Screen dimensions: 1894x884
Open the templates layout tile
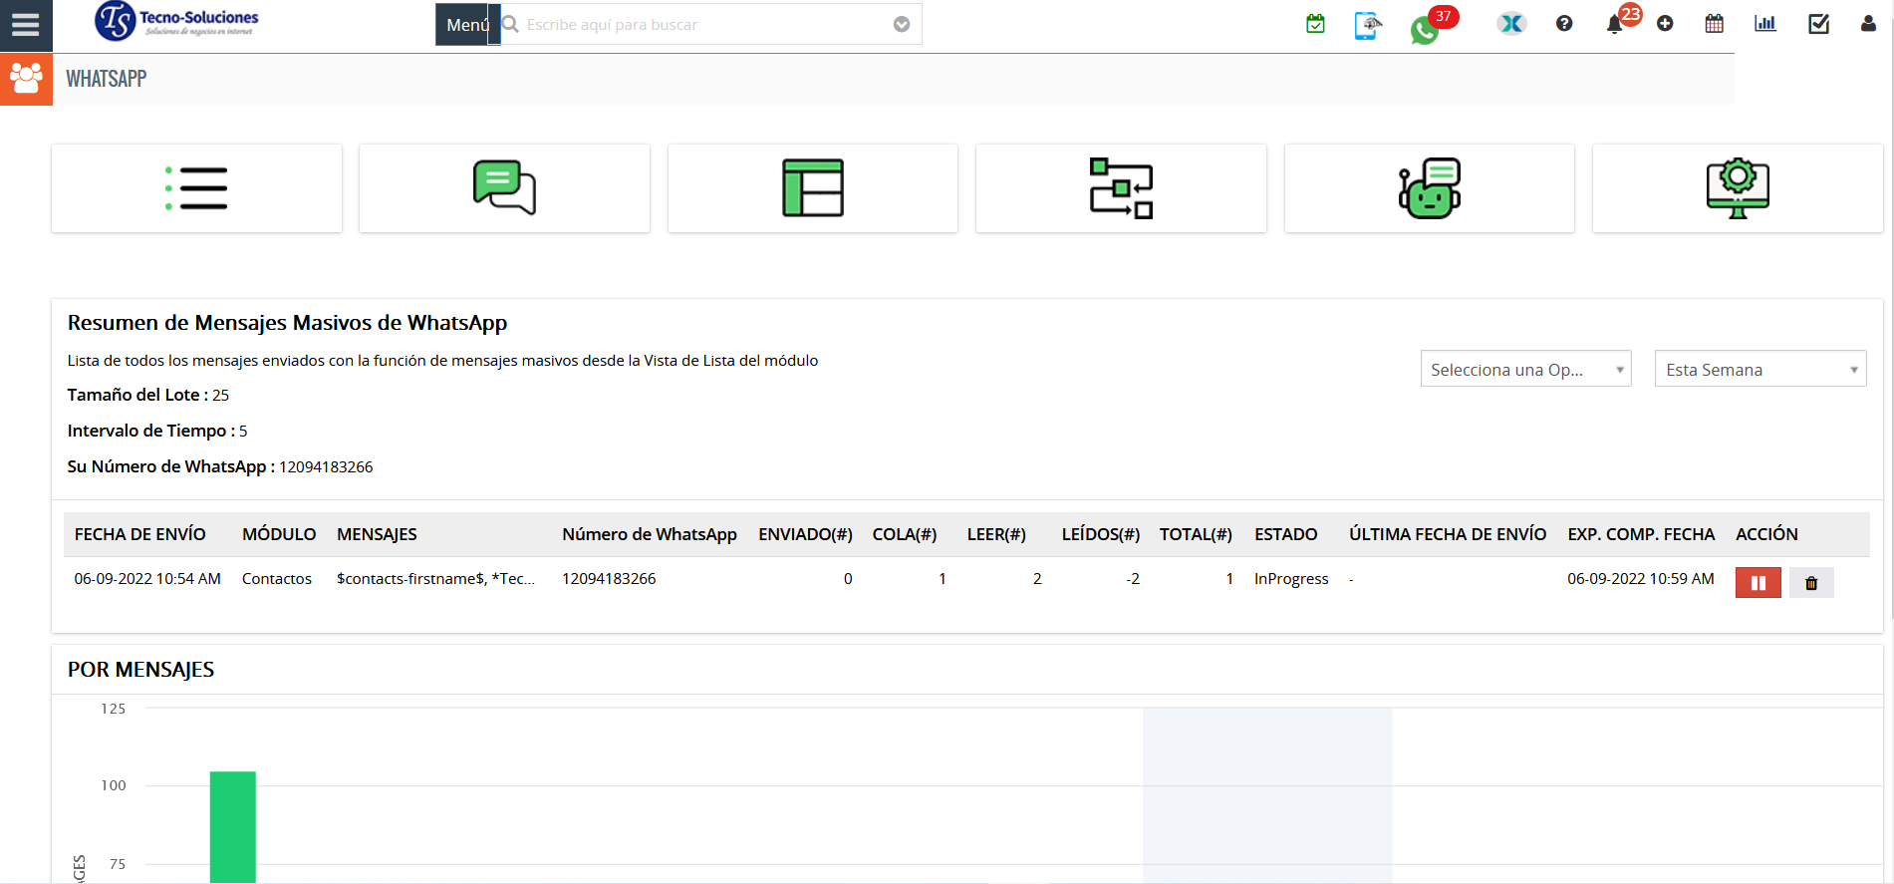[x=812, y=188]
